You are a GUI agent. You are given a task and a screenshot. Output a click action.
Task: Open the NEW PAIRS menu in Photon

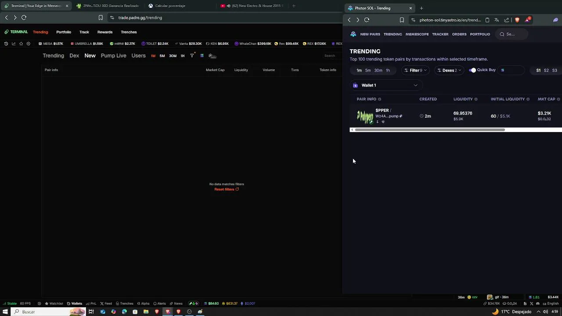pos(370,34)
